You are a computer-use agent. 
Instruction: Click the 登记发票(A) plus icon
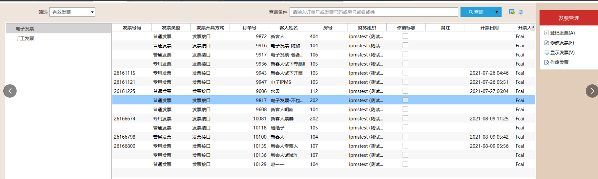coord(546,33)
